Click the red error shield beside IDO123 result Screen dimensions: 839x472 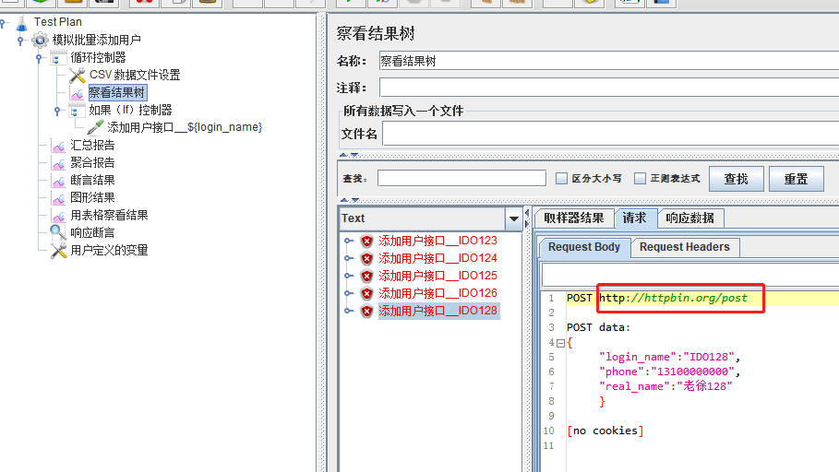click(366, 242)
